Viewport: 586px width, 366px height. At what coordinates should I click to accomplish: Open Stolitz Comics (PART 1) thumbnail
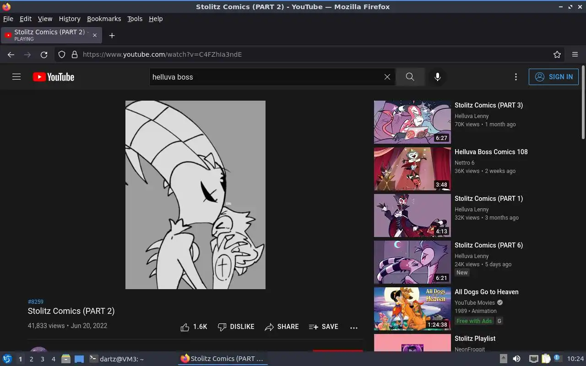point(412,215)
